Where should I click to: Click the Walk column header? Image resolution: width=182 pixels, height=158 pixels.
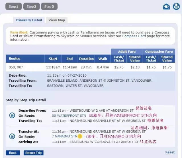coord(103,59)
